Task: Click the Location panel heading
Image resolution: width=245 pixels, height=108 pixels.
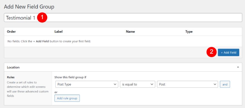Action: pyautogui.click(x=13, y=67)
